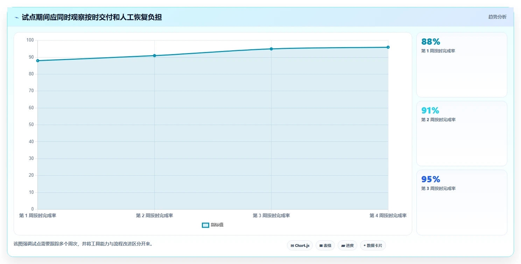Click 第 2 周按时完成率 card label

(438, 120)
